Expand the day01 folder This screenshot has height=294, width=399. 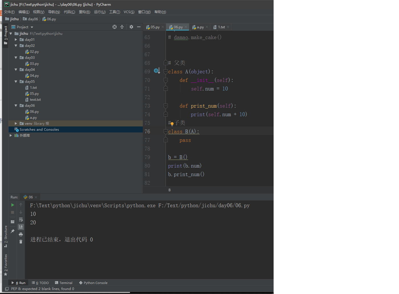[x=16, y=40]
